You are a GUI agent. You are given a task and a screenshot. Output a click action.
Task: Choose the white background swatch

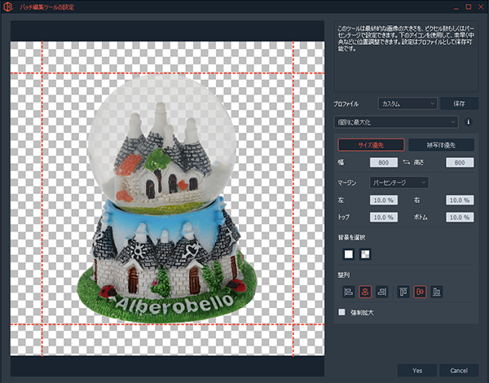coord(348,253)
